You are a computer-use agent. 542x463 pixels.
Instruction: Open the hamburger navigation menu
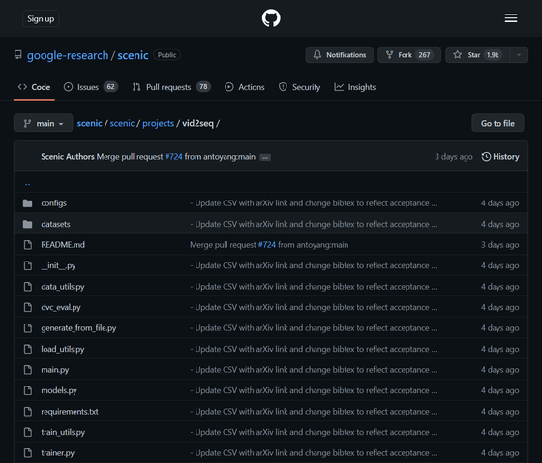point(511,18)
